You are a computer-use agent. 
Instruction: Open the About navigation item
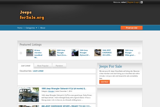point(43,28)
